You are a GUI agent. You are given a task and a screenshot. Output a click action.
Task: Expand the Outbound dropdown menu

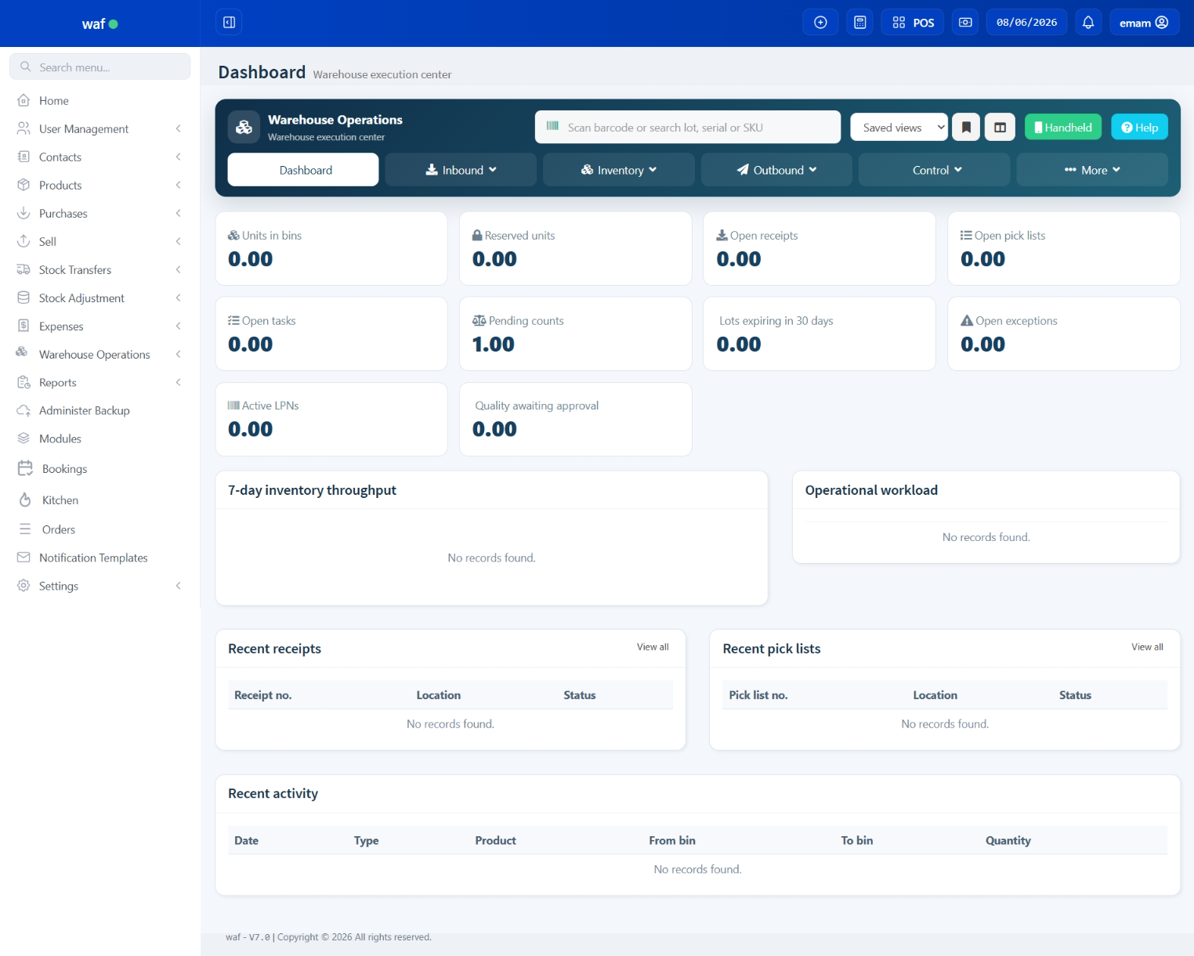click(x=776, y=170)
